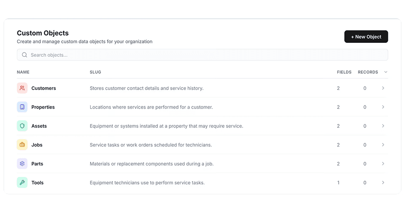Sort by the Records column header
Viewport: 405px width, 212px height.
coord(368,72)
